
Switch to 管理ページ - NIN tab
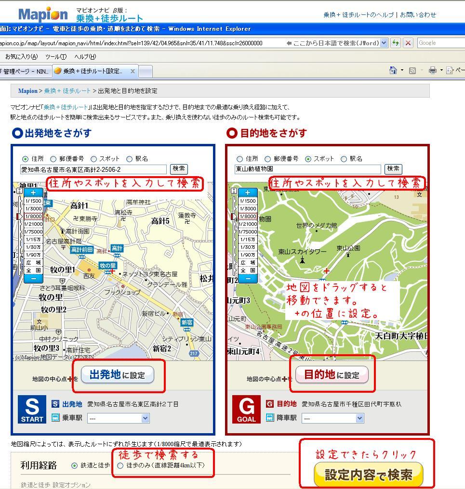point(25,71)
